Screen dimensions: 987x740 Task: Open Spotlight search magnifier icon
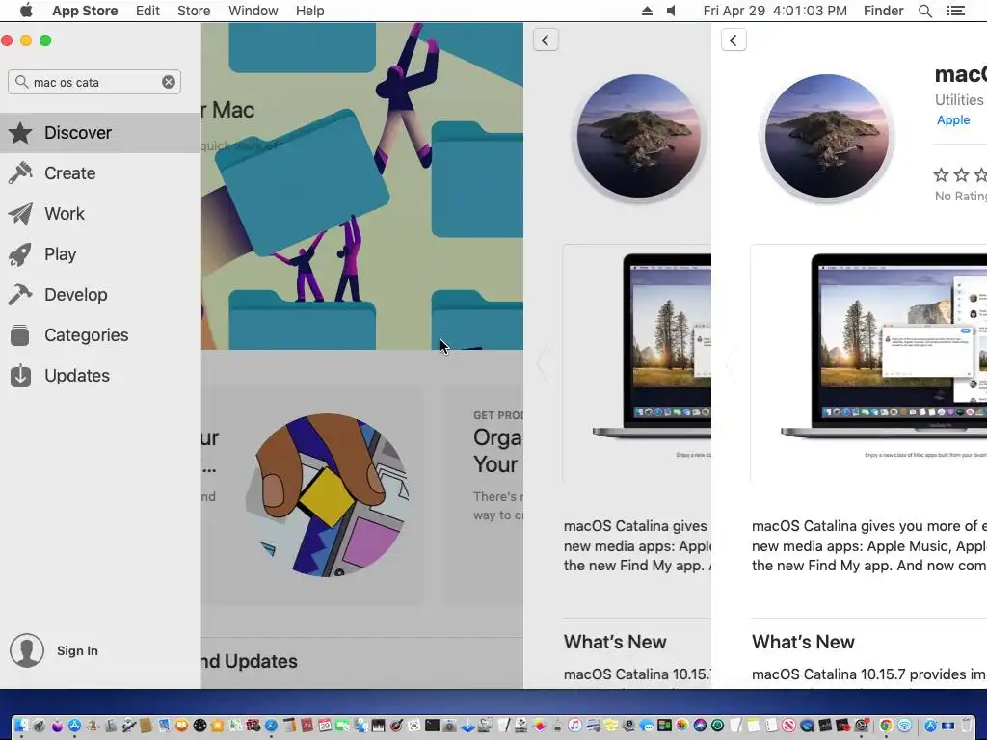click(924, 11)
